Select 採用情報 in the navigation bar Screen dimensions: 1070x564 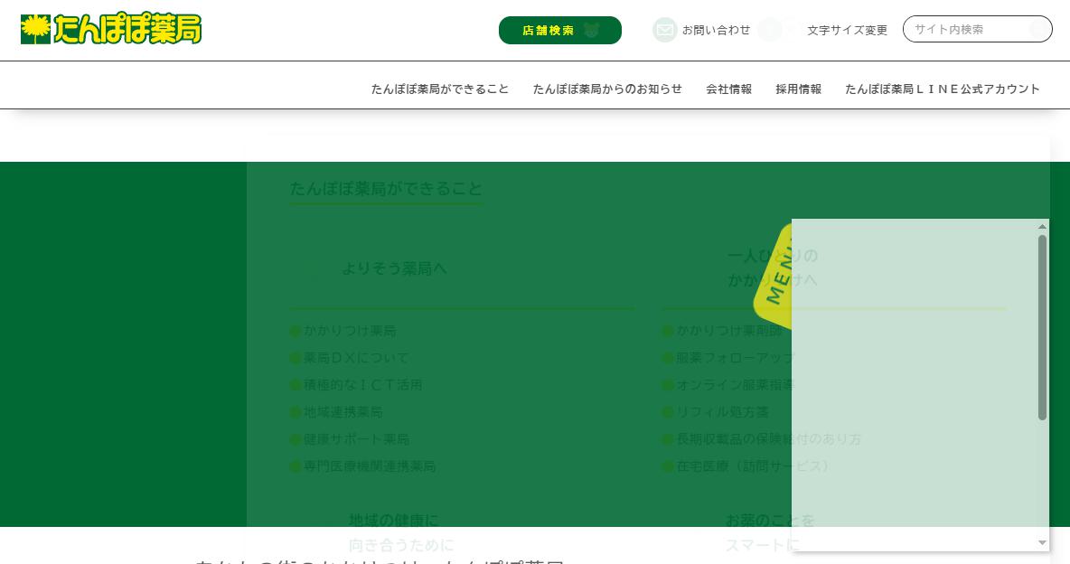(798, 89)
